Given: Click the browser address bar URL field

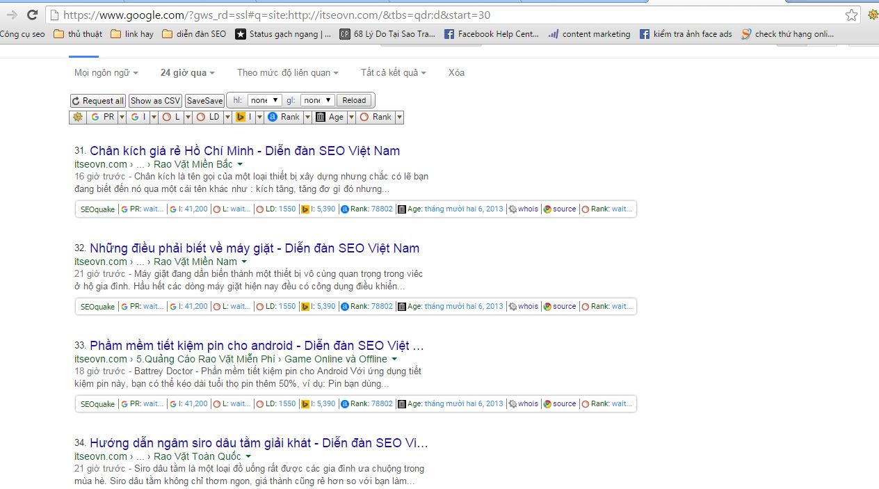Looking at the screenshot, I should point(417,15).
